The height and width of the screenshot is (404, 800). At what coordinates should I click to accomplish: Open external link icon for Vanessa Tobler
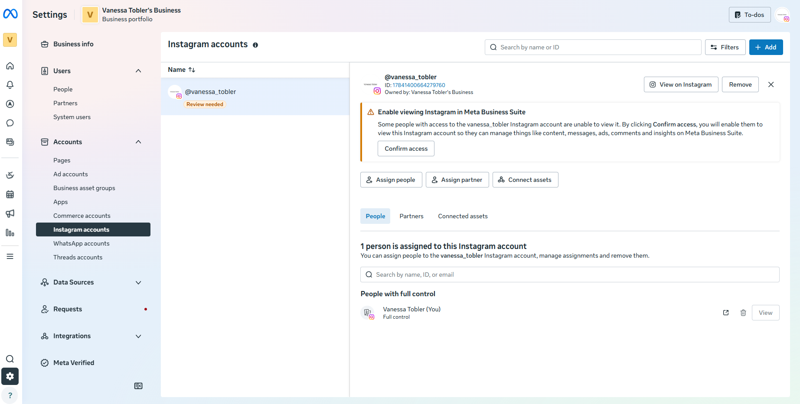[726, 313]
